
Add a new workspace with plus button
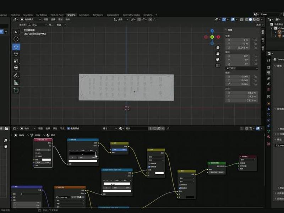point(156,15)
